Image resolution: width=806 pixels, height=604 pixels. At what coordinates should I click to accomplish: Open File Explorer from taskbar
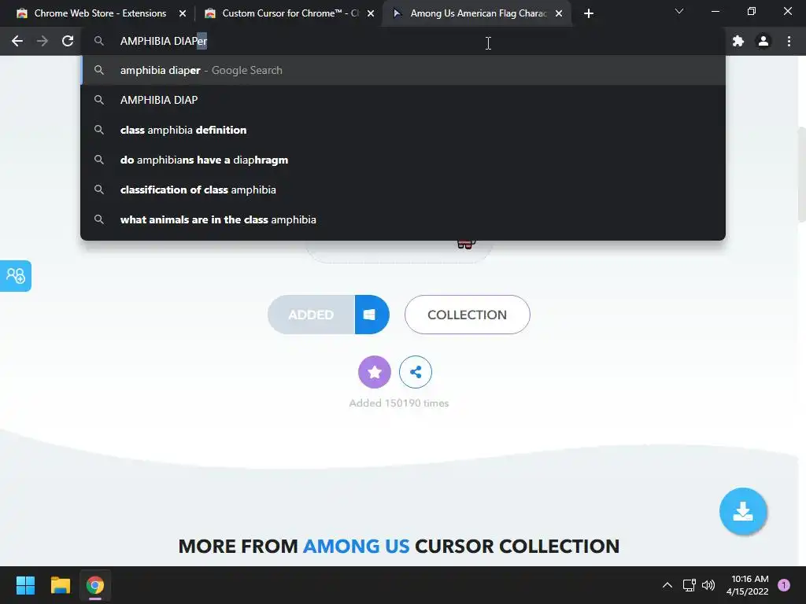point(60,585)
